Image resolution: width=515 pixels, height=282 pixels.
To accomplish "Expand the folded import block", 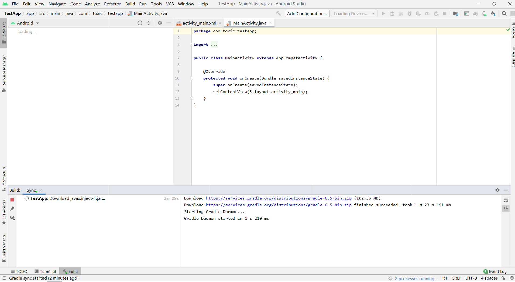I will coord(191,44).
